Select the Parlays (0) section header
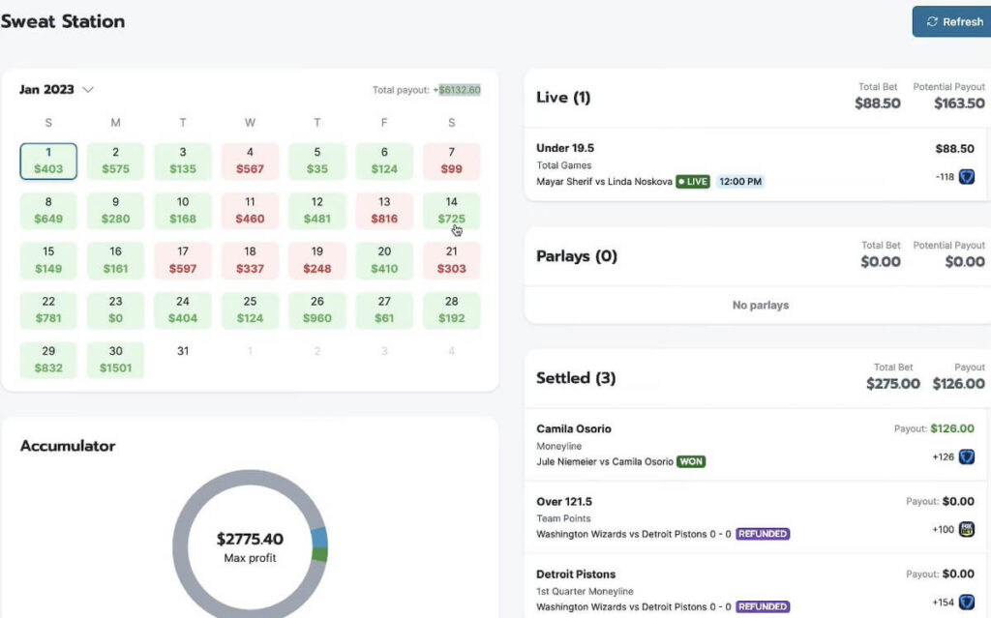 [x=577, y=255]
